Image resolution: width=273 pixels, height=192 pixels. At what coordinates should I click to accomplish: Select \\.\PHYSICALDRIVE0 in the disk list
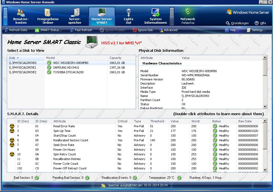[71, 63]
